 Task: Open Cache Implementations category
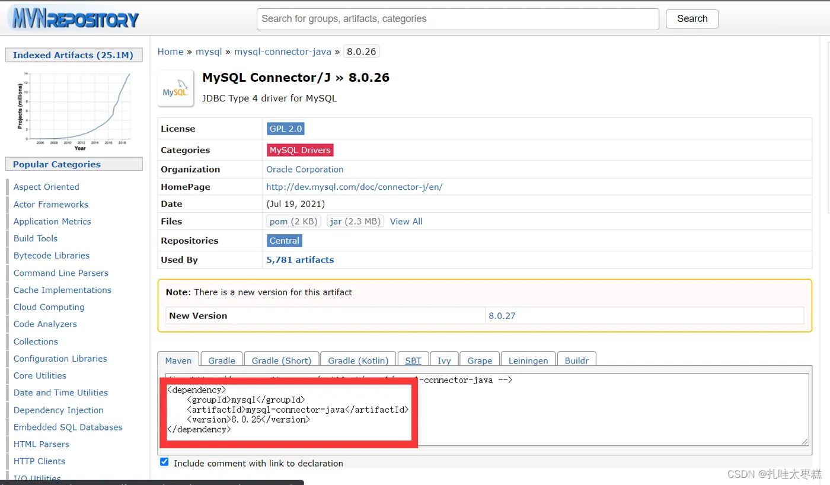[62, 290]
